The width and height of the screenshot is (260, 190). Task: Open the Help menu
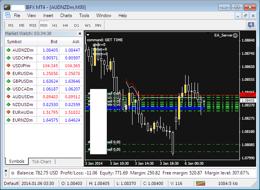point(122,16)
